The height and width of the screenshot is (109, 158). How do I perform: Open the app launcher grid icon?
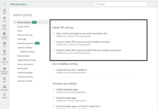click(x=5, y=4)
